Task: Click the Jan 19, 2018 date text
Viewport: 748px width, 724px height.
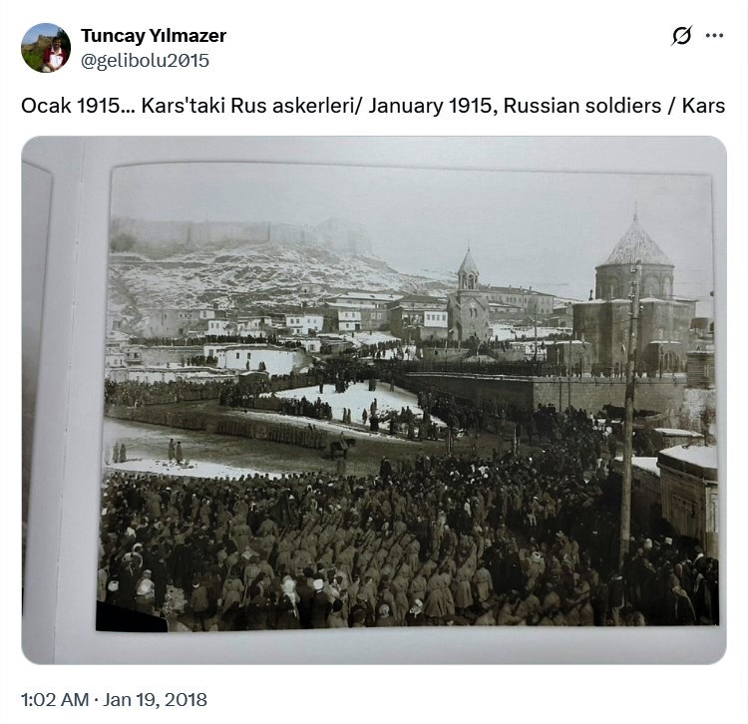Action: pyautogui.click(x=158, y=699)
